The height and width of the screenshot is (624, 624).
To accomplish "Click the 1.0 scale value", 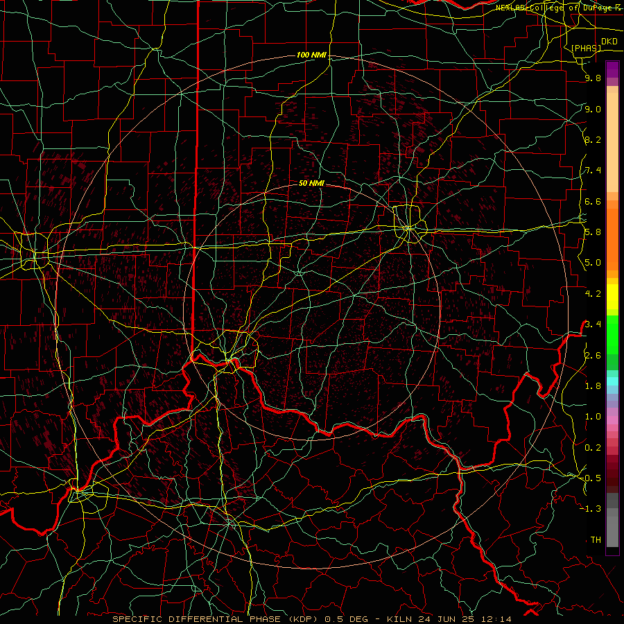I will point(593,417).
